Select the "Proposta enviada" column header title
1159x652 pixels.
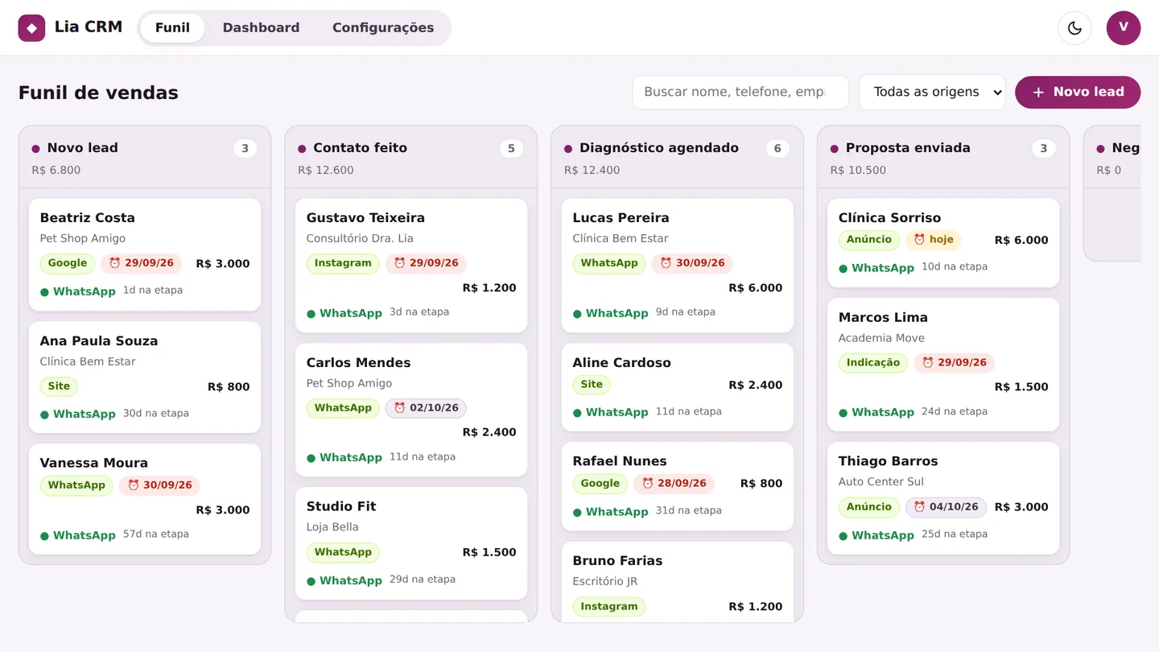[x=908, y=148]
